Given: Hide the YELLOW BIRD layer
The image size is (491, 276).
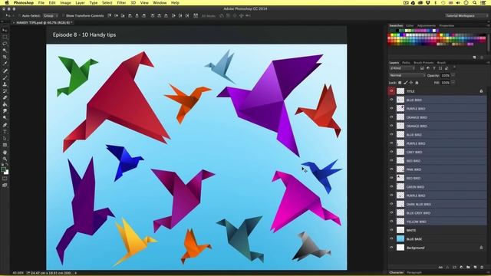Looking at the screenshot, I should pyautogui.click(x=391, y=222).
